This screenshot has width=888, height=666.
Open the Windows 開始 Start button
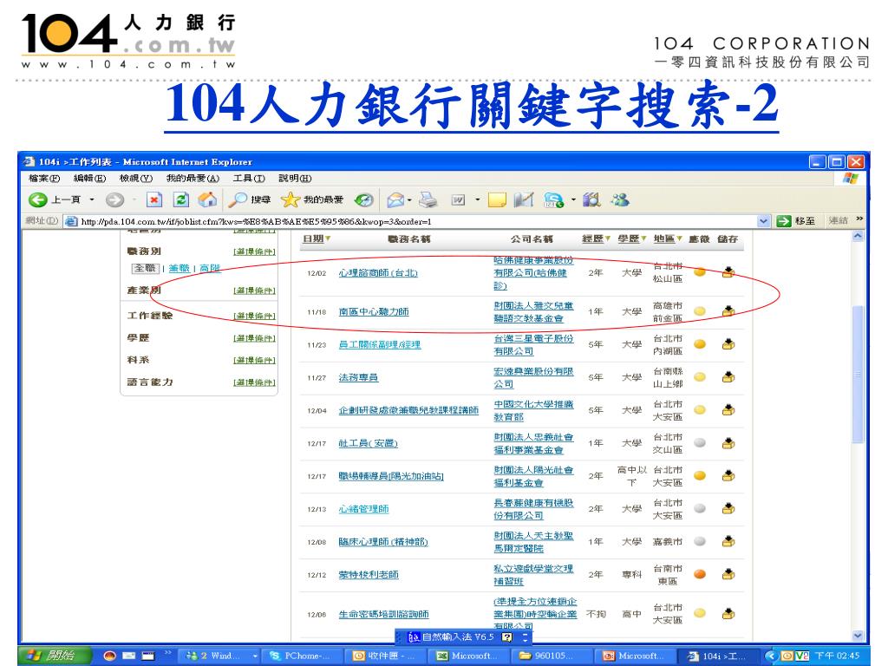tap(55, 656)
